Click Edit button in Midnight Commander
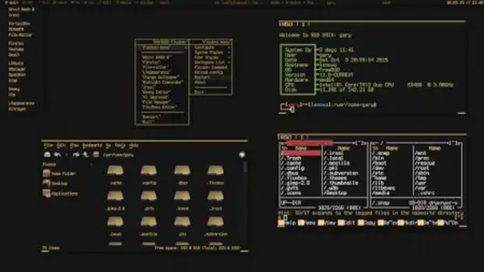 tap(347, 223)
